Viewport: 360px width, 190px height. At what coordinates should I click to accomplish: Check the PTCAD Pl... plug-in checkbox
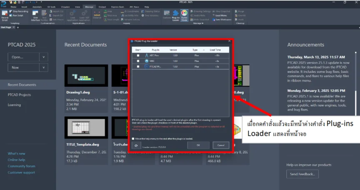click(138, 67)
